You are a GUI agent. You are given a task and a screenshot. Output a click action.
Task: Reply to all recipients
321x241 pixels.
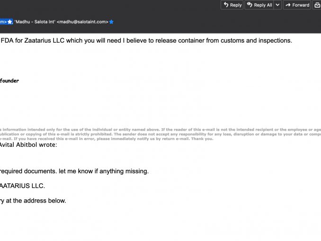[259, 5]
